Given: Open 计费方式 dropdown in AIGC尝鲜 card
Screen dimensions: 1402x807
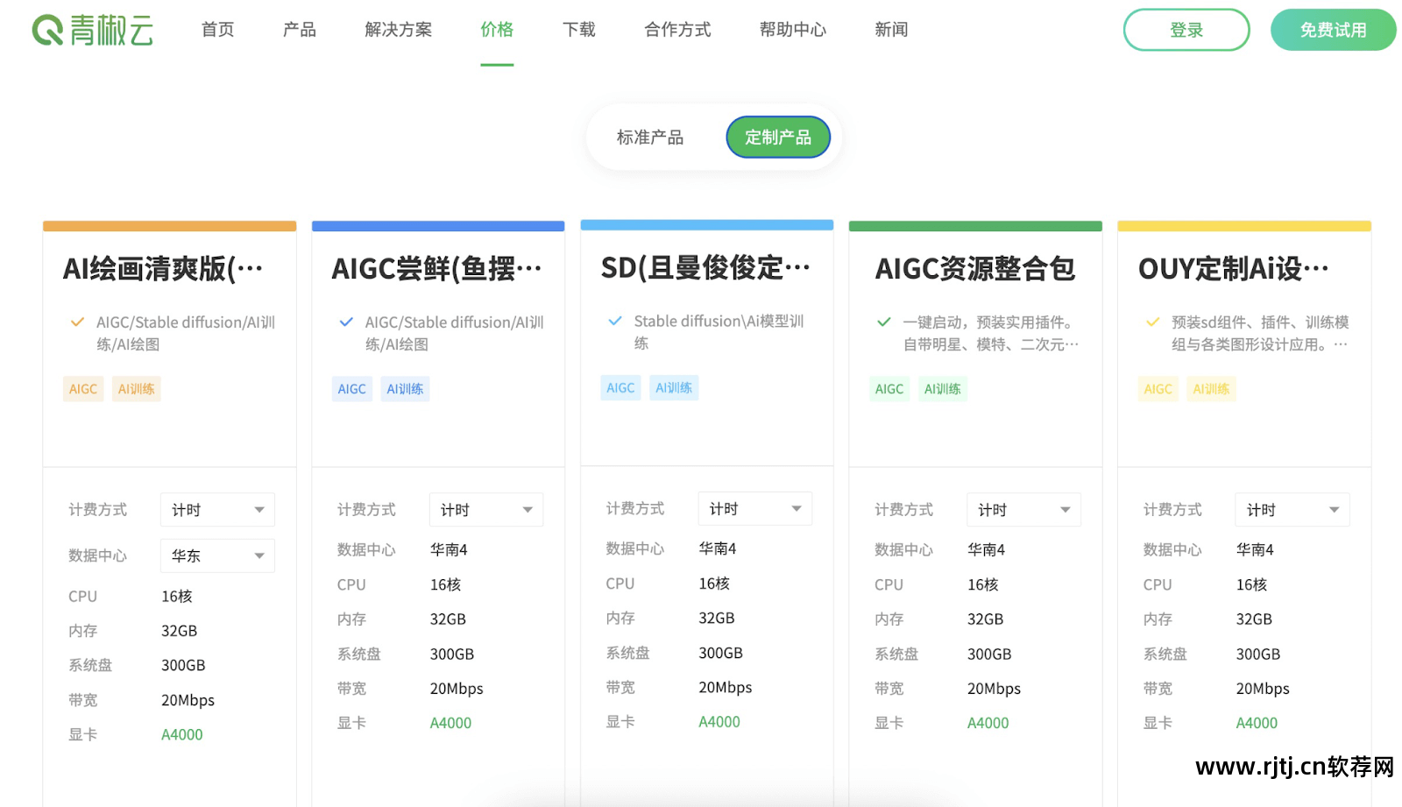Looking at the screenshot, I should click(x=486, y=510).
